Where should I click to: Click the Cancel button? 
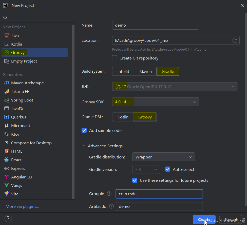[x=231, y=219]
